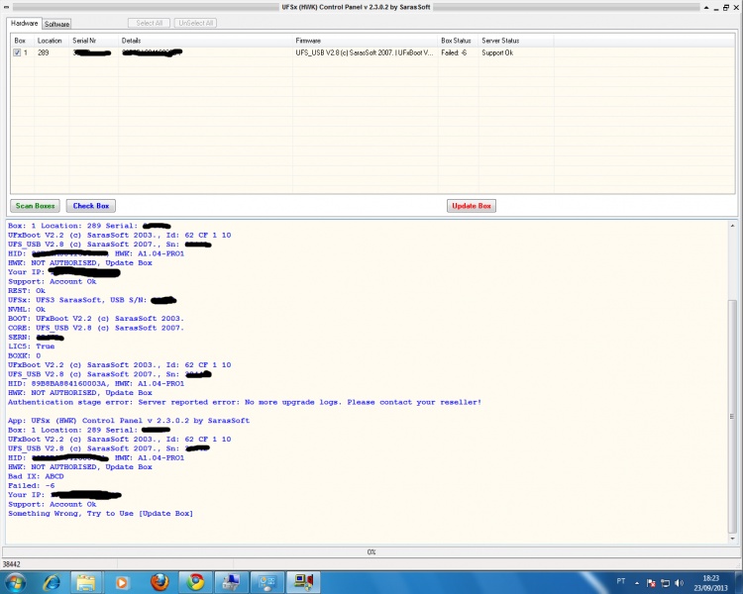Viewport: 743px width, 594px height.
Task: Click the Server Status column header
Action: [516, 41]
